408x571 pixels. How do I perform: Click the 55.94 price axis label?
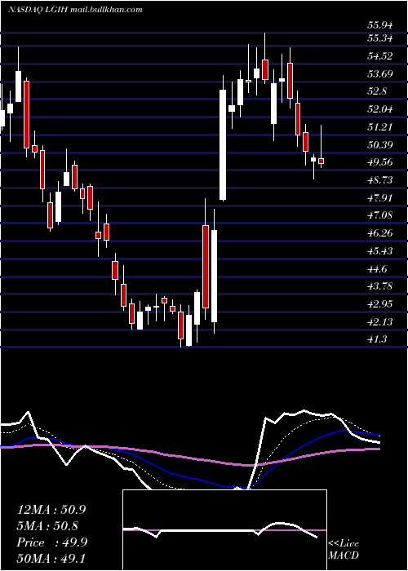[x=380, y=25]
